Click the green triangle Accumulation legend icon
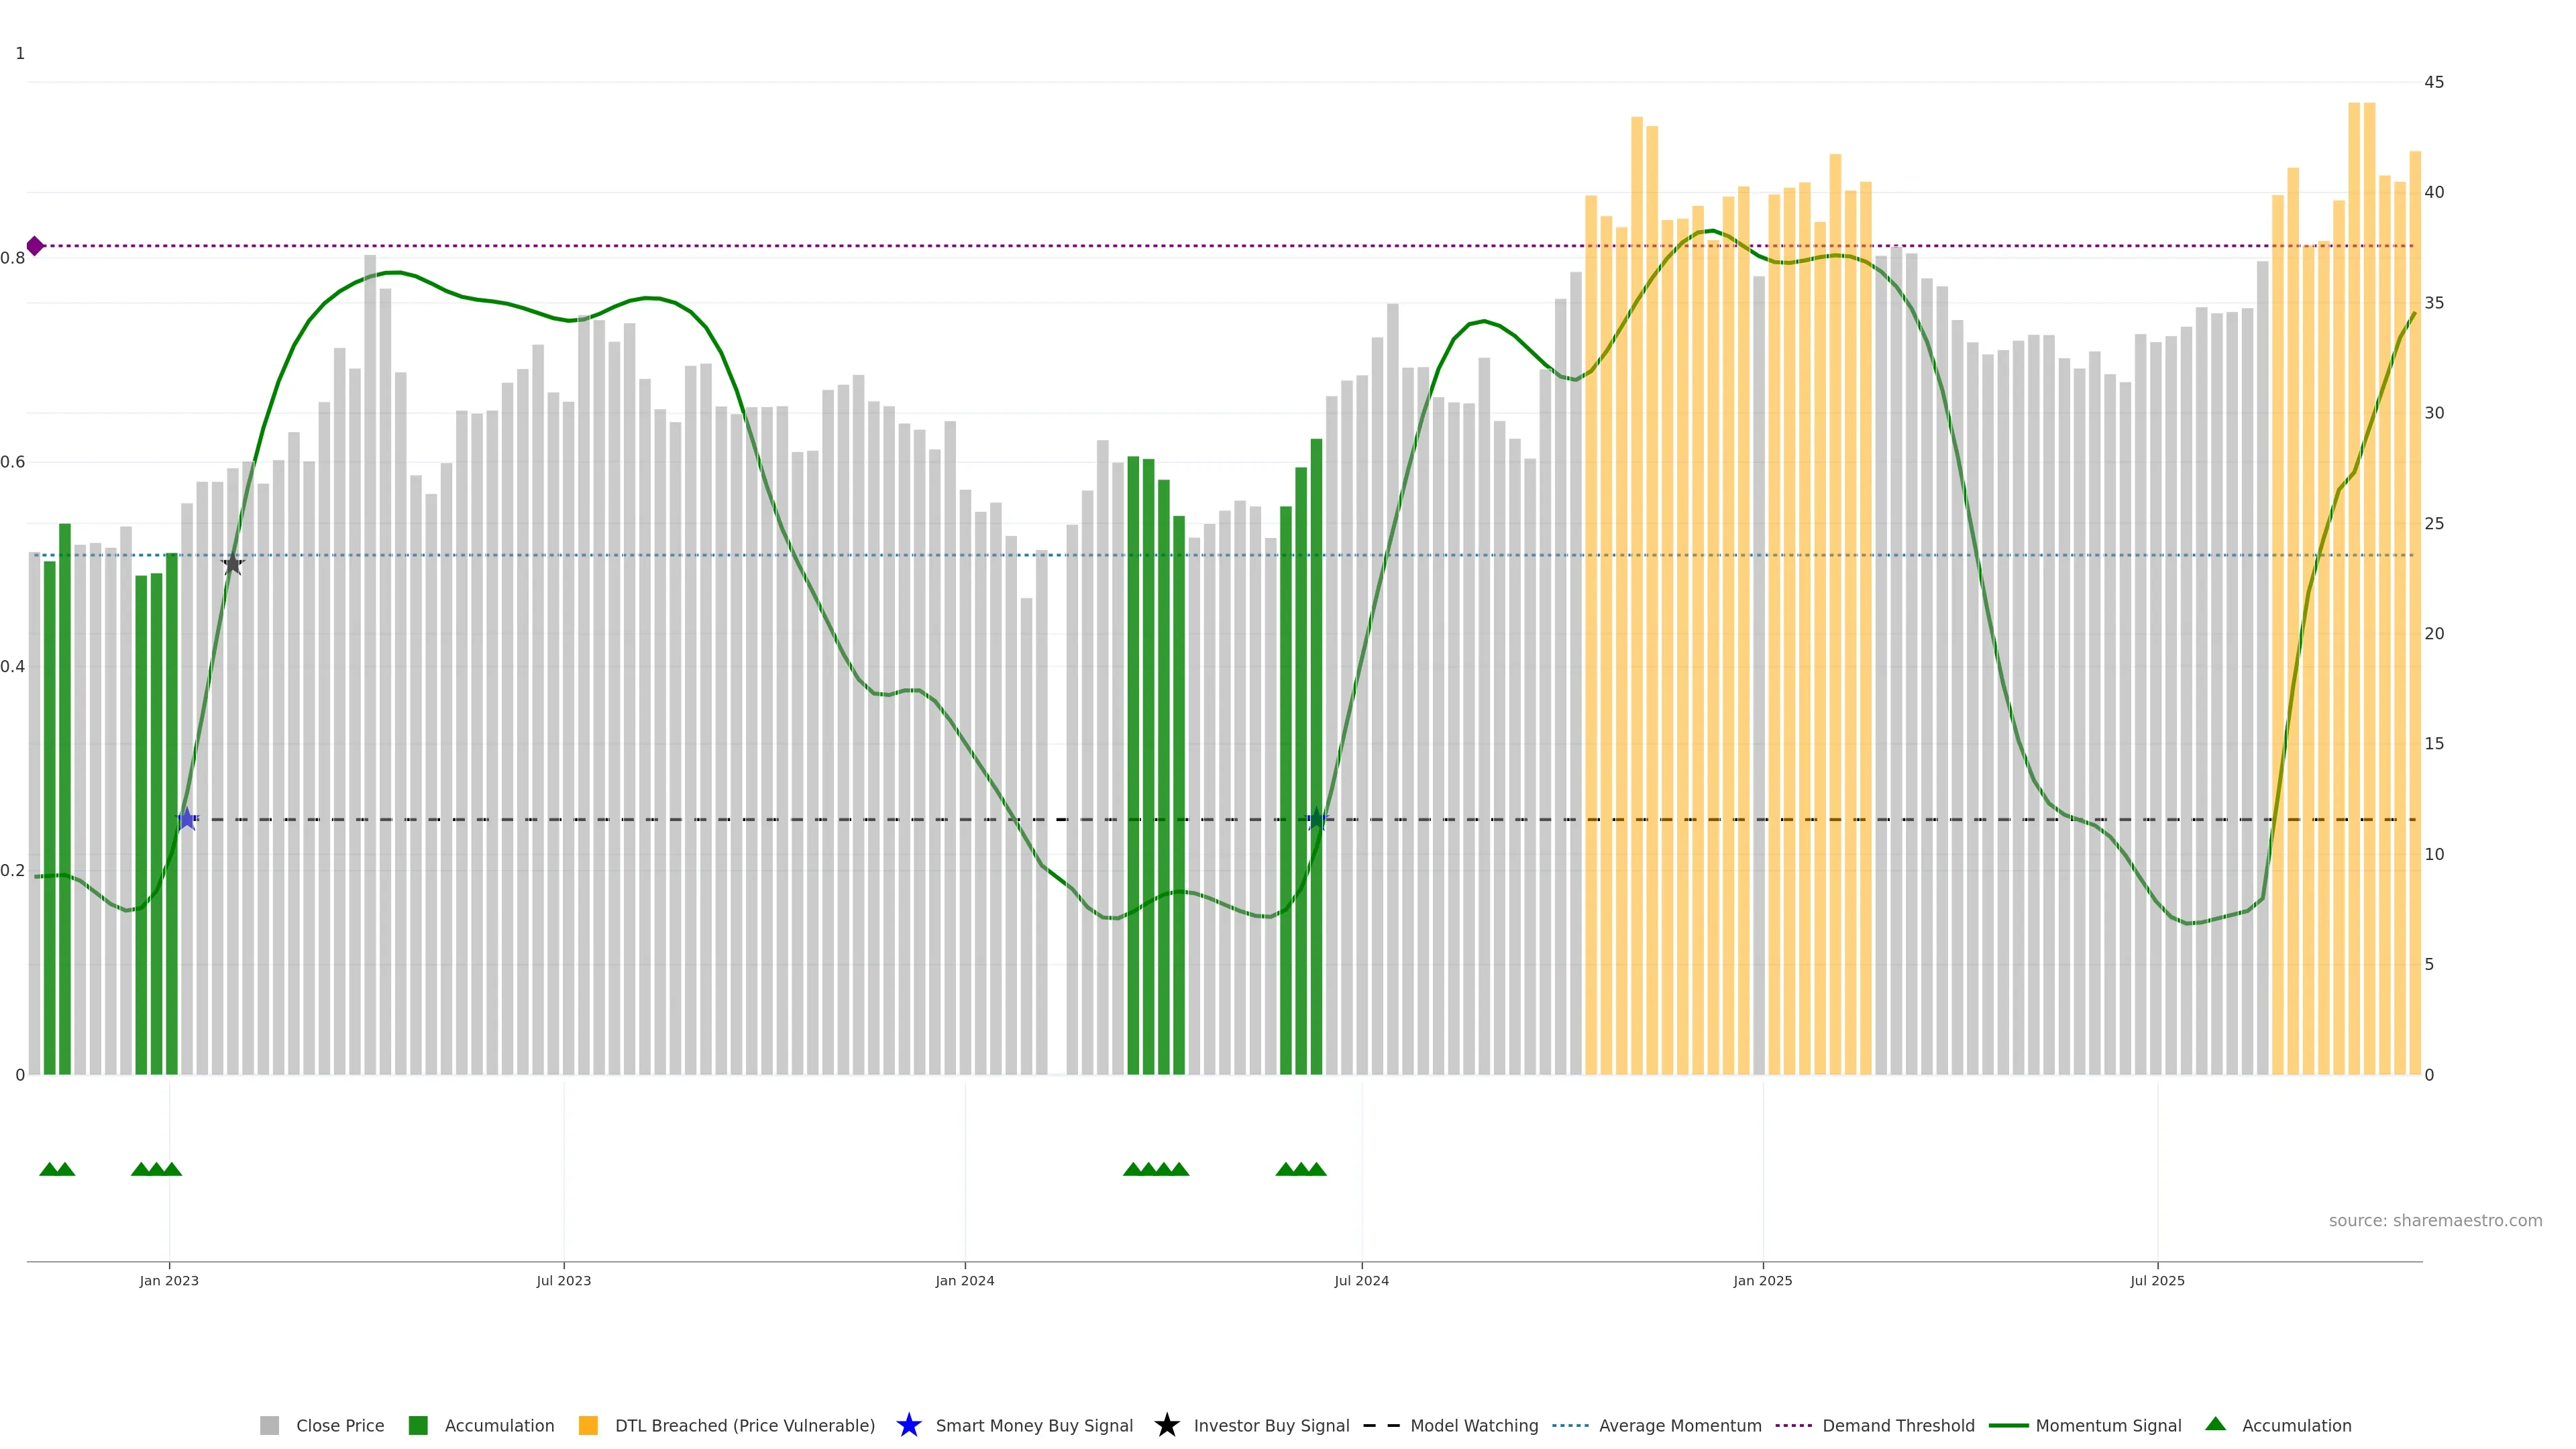2576x1449 pixels. pos(2215,1424)
